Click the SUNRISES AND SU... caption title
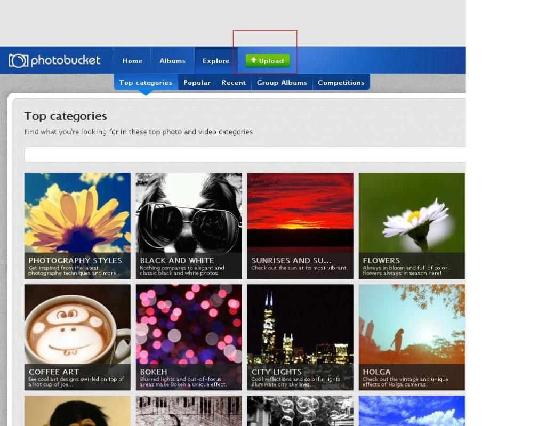 tap(292, 260)
